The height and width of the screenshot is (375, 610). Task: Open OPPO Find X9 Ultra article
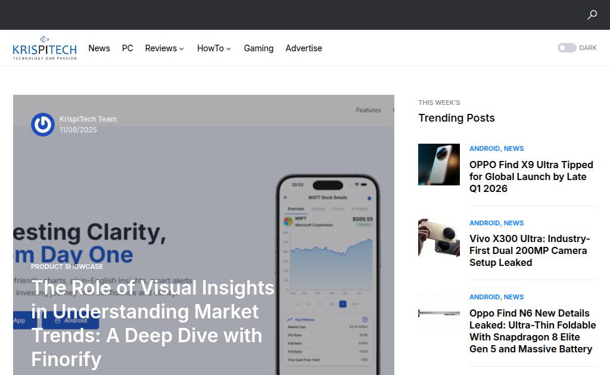[531, 176]
